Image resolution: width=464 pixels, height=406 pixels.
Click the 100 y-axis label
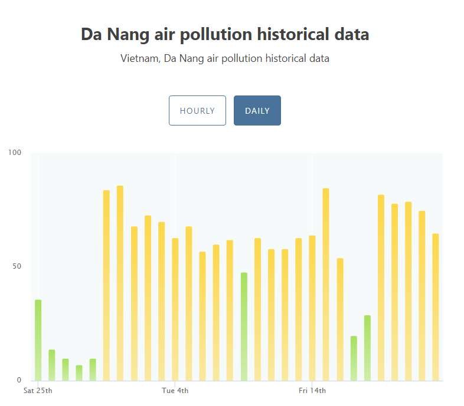[15, 153]
